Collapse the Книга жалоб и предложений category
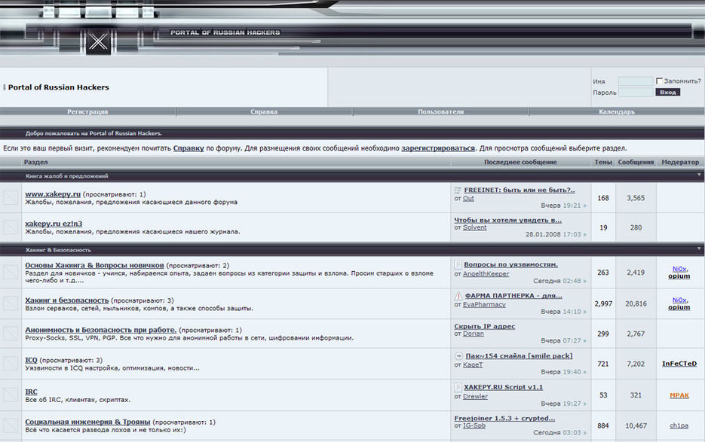This screenshot has height=442, width=705. click(x=699, y=174)
